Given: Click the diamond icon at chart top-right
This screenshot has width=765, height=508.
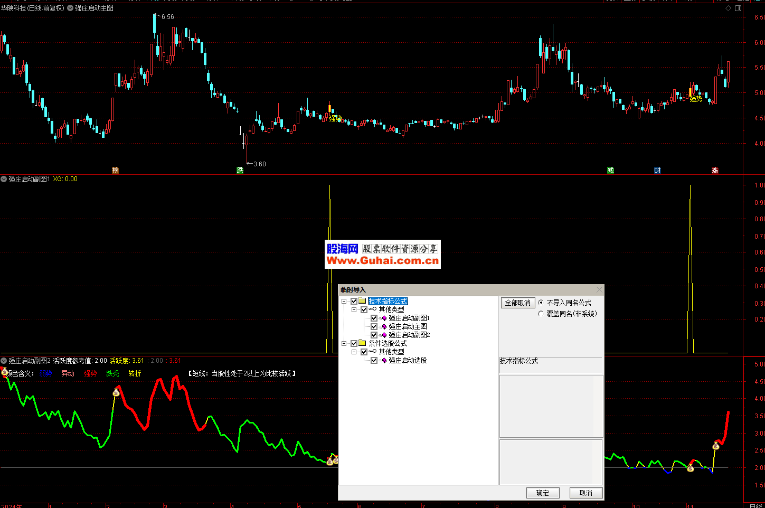Looking at the screenshot, I should click(729, 8).
